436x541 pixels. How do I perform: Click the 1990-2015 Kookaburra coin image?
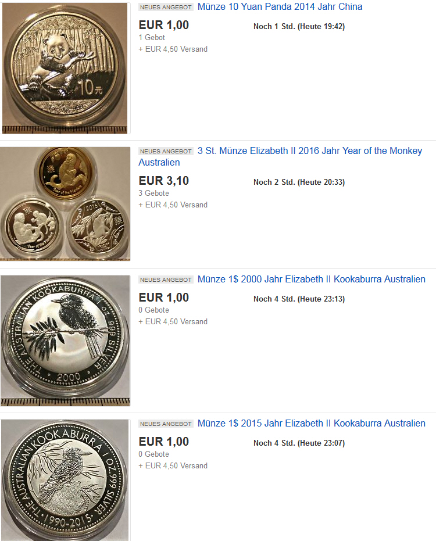(65, 480)
